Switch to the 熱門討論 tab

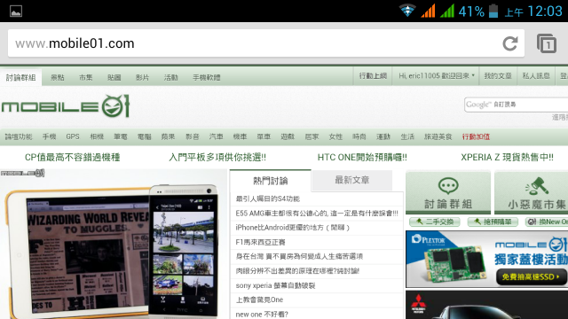tap(270, 181)
